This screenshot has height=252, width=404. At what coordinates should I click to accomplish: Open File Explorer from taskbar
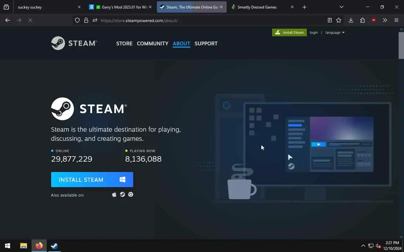pyautogui.click(x=23, y=246)
